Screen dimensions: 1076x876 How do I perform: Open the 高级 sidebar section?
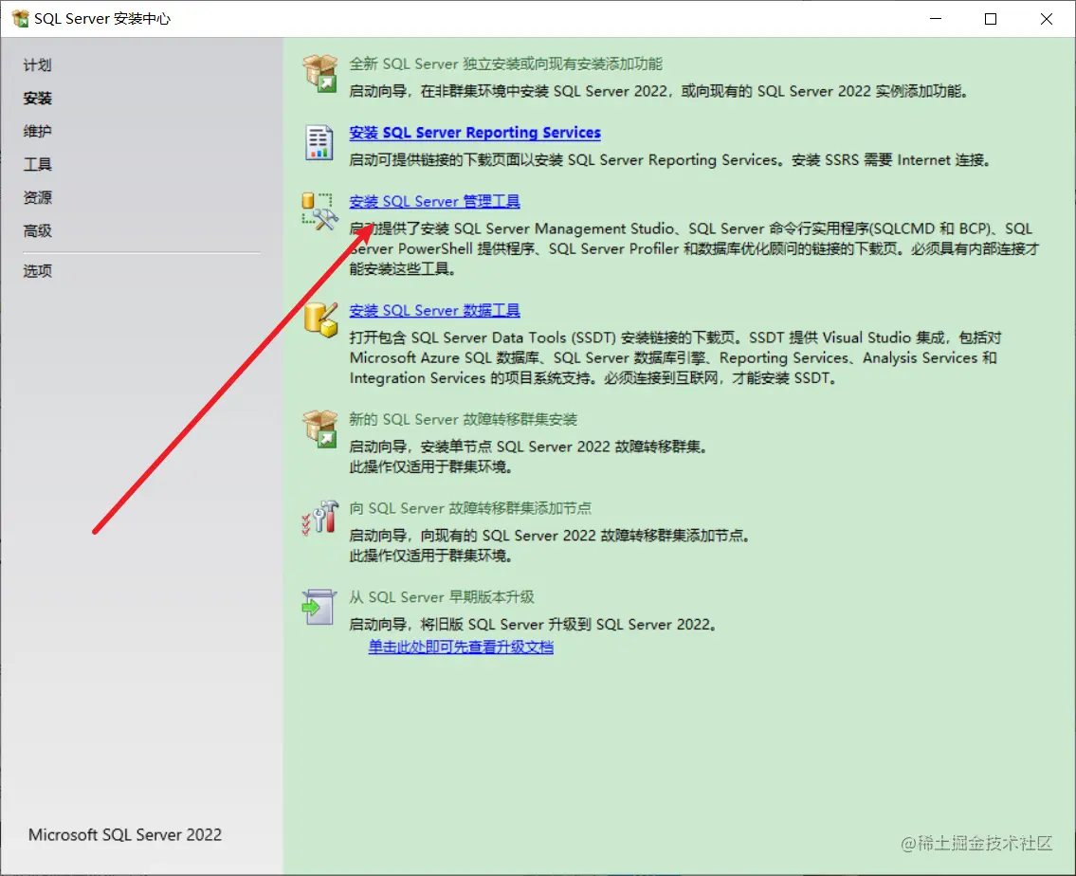tap(37, 230)
